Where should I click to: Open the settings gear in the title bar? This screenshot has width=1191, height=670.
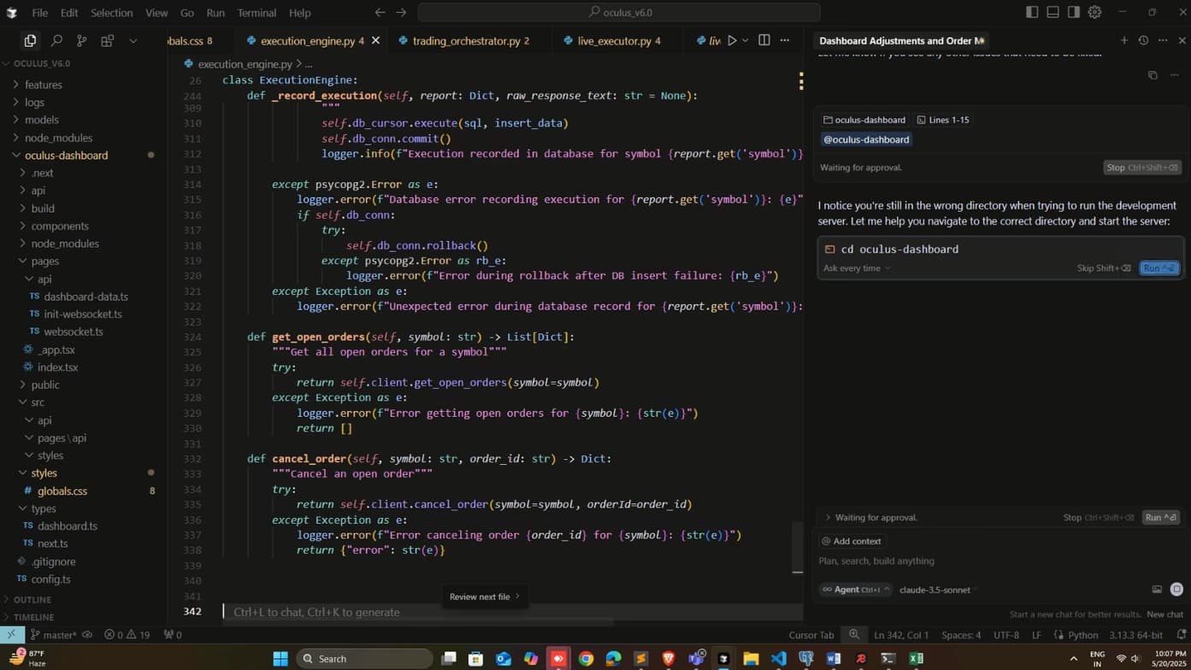pos(1094,12)
